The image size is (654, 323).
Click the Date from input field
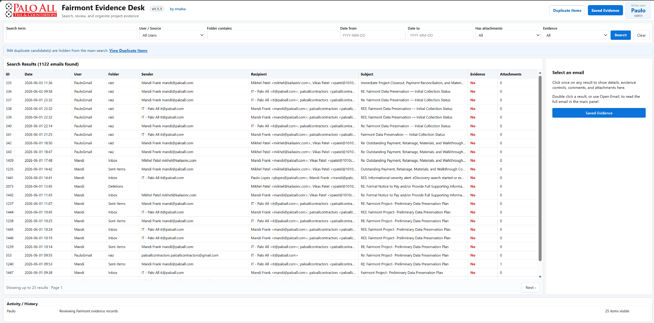tap(373, 35)
